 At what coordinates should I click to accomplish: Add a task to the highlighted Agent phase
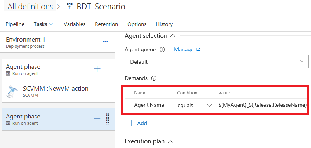97,118
